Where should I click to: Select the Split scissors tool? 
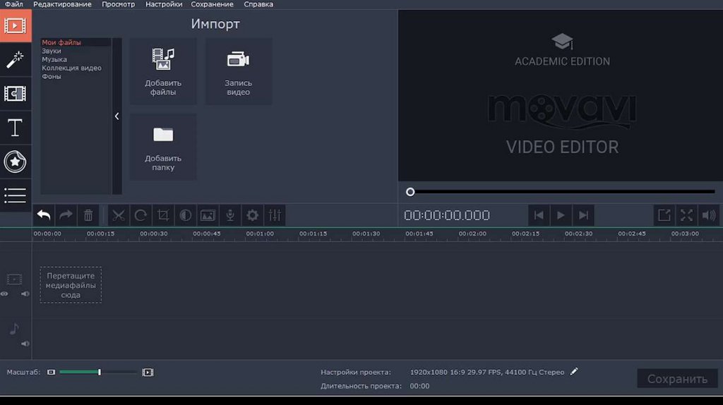click(119, 215)
